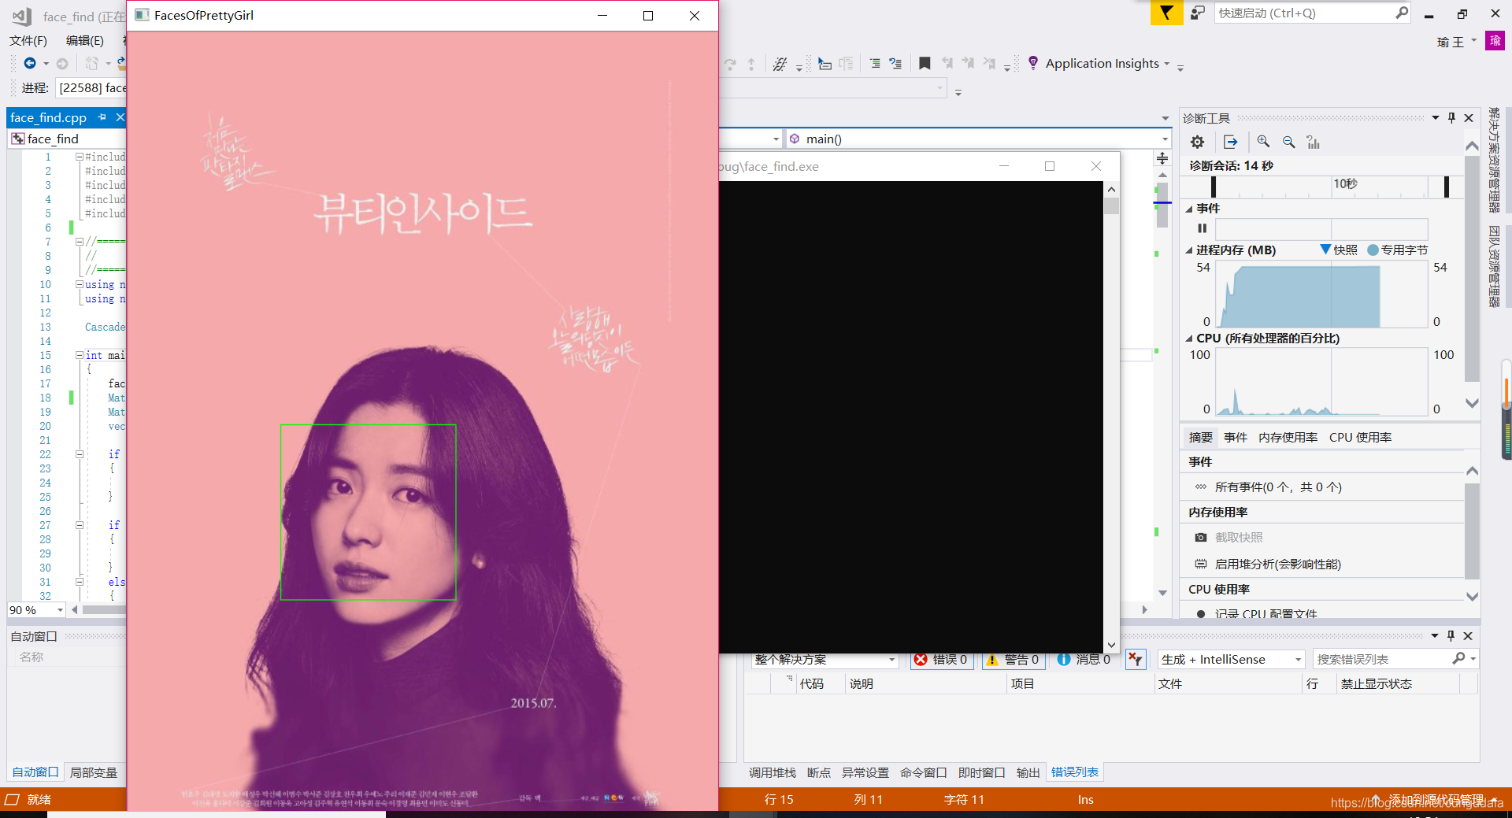1512x818 pixels.
Task: Open the entire solution scope dropdown
Action: 891,660
